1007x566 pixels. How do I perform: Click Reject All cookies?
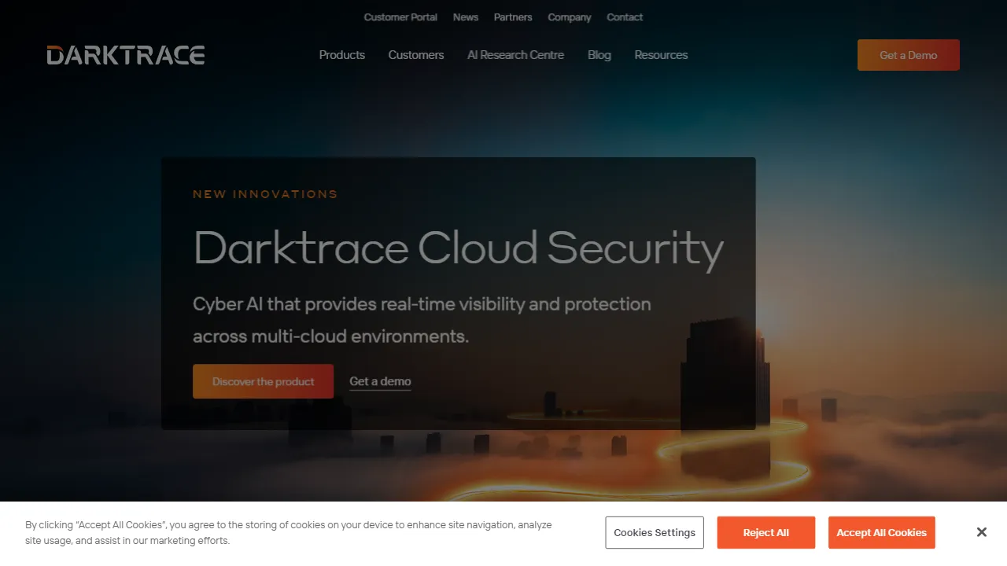[765, 532]
